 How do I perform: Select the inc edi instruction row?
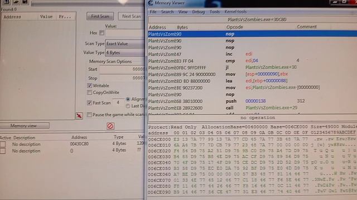tap(252, 54)
